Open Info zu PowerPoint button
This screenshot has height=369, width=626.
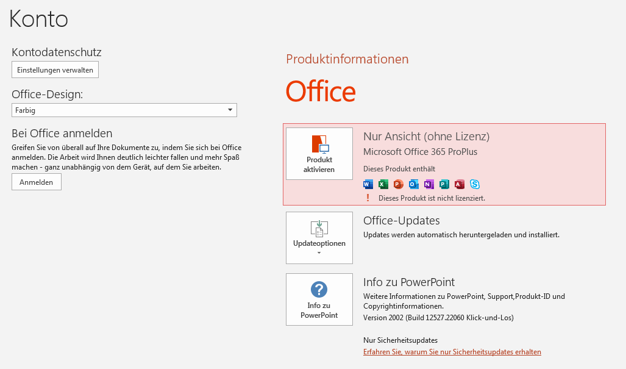[x=319, y=299]
